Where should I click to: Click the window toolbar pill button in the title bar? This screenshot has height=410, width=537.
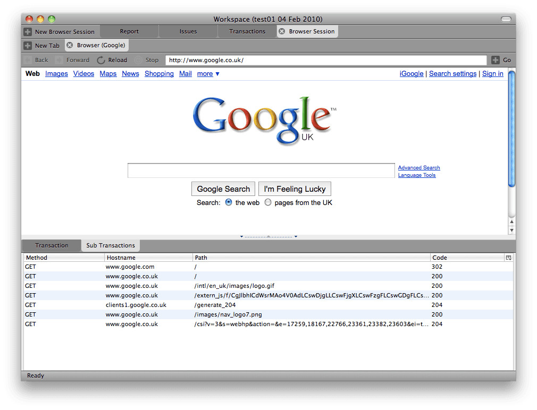pos(506,19)
